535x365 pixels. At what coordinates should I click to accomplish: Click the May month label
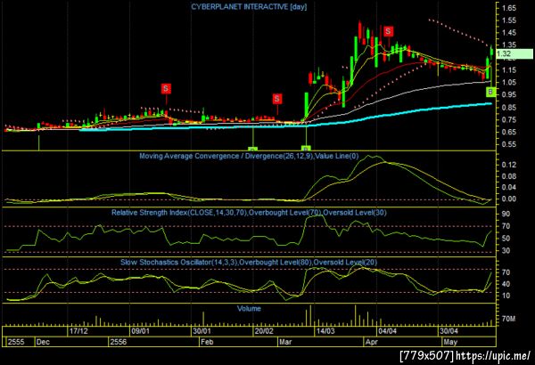click(x=450, y=342)
